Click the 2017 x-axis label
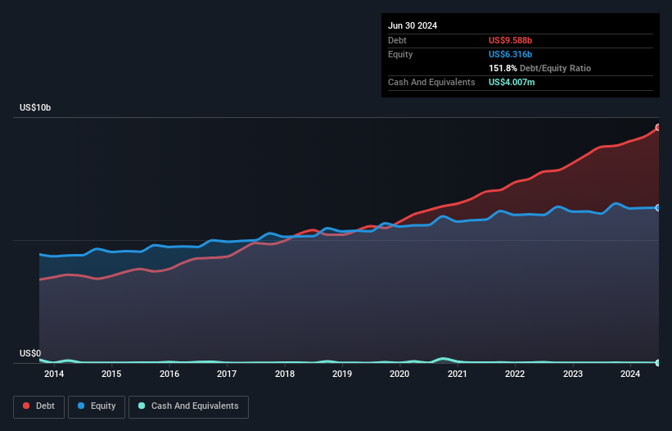 point(227,374)
